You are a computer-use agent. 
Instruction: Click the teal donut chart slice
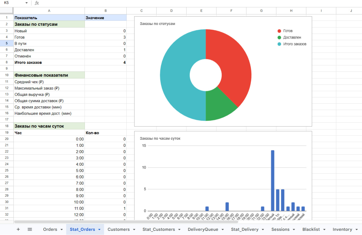click(175, 75)
